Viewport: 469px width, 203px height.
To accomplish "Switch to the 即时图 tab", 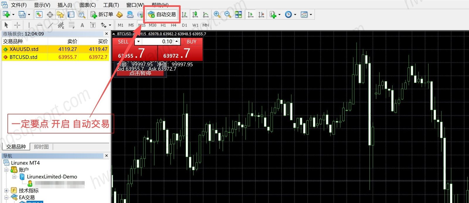I will pyautogui.click(x=41, y=147).
